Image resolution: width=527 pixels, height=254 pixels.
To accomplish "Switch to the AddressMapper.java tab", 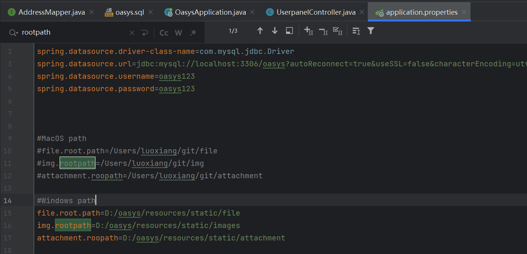I will click(52, 12).
